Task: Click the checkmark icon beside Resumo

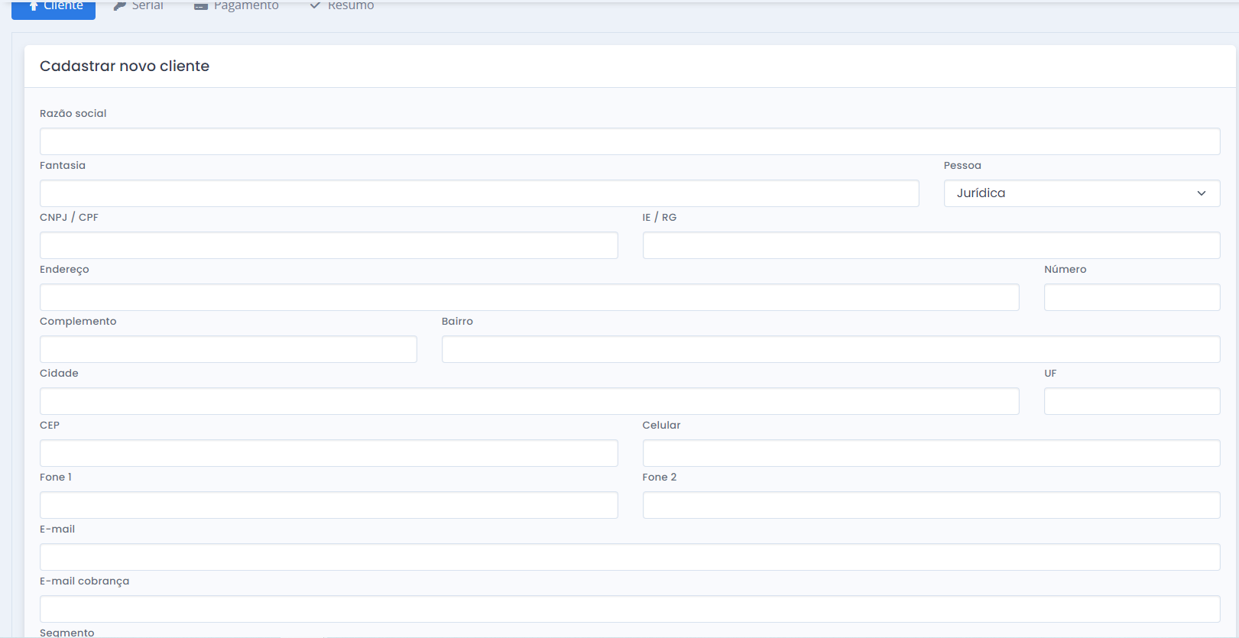Action: pos(315,5)
